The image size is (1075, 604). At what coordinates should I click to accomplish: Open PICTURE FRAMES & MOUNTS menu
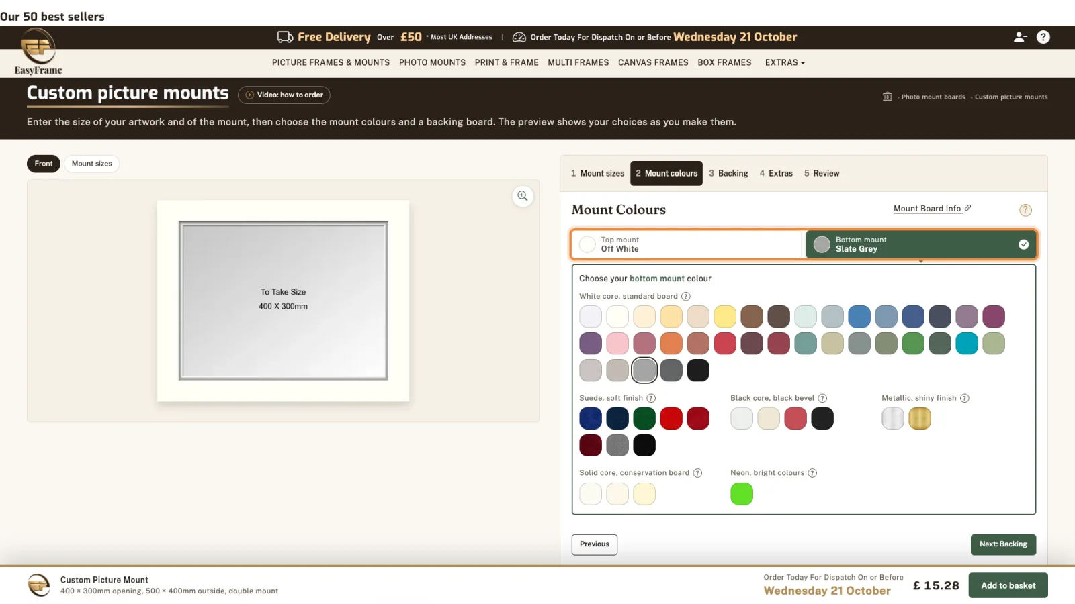tap(331, 62)
